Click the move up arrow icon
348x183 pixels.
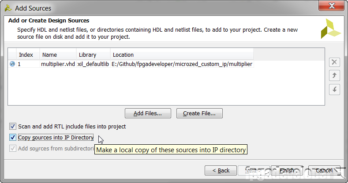tap(334, 76)
